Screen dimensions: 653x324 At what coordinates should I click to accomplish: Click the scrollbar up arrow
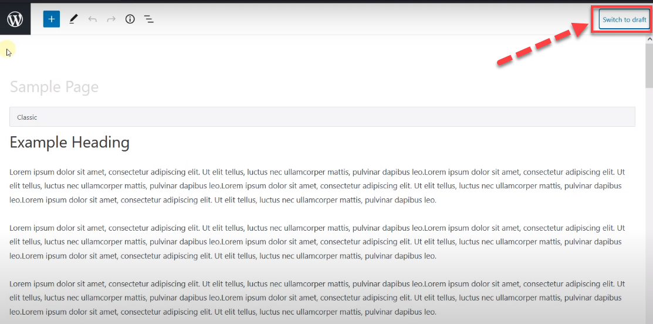click(x=649, y=39)
